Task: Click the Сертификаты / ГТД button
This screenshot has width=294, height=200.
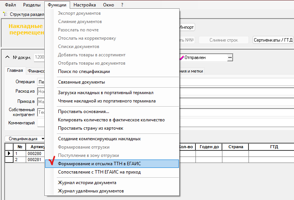Action: point(273,40)
